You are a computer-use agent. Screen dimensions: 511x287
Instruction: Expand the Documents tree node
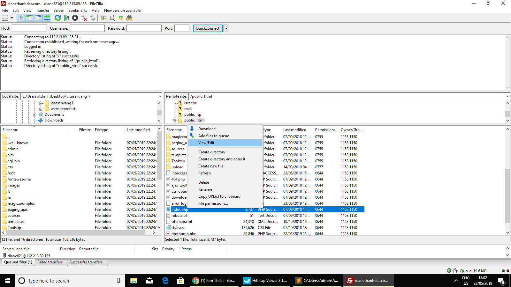pyautogui.click(x=35, y=114)
